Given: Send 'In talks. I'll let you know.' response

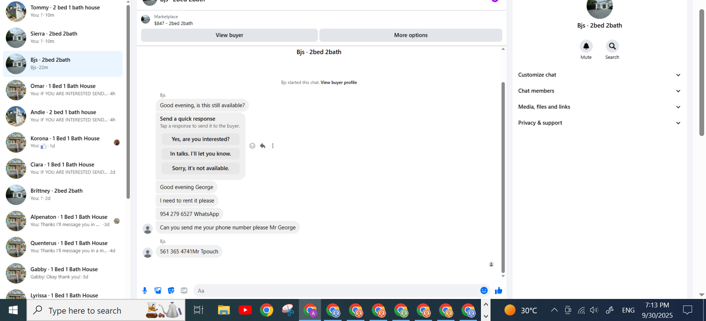Looking at the screenshot, I should (x=200, y=154).
